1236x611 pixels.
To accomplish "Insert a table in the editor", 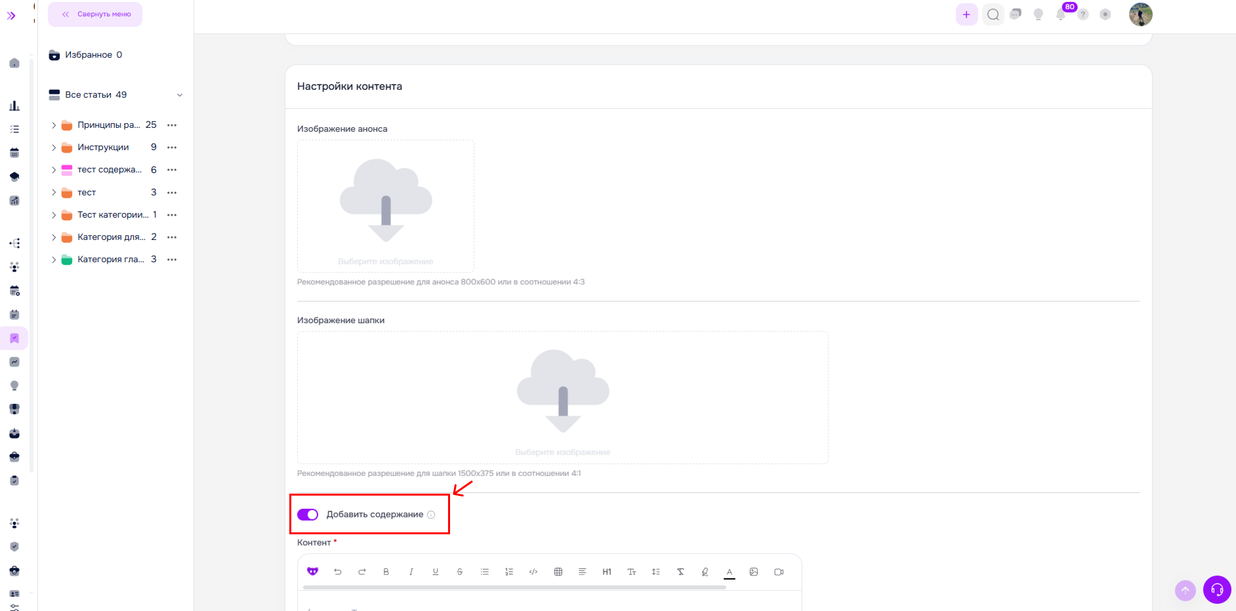I will [x=558, y=572].
